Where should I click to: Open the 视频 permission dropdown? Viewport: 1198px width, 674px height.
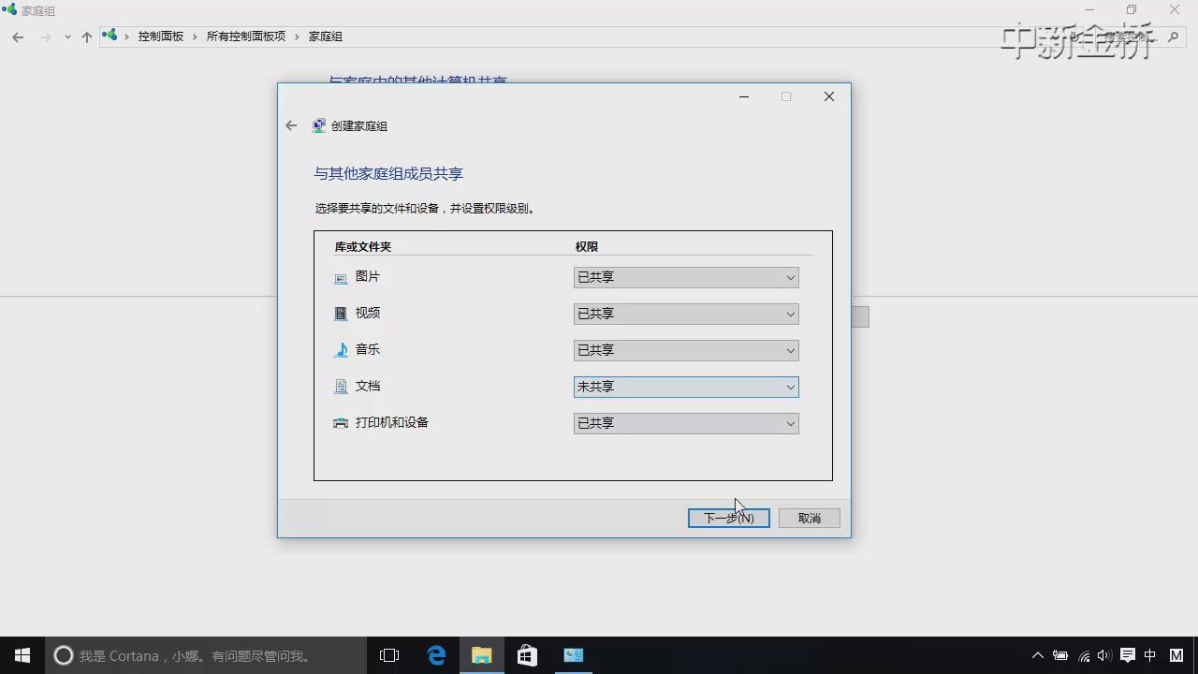pyautogui.click(x=686, y=314)
